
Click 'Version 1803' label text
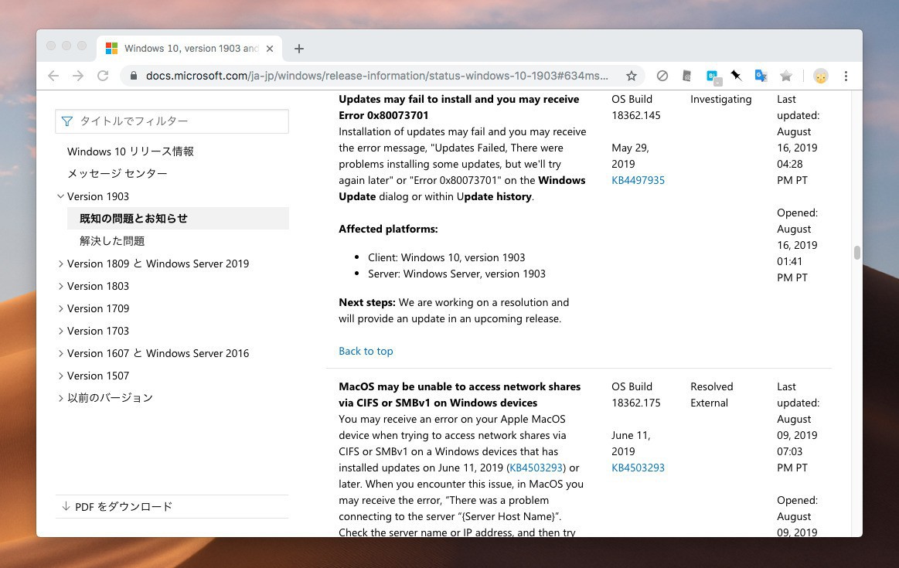pos(98,286)
